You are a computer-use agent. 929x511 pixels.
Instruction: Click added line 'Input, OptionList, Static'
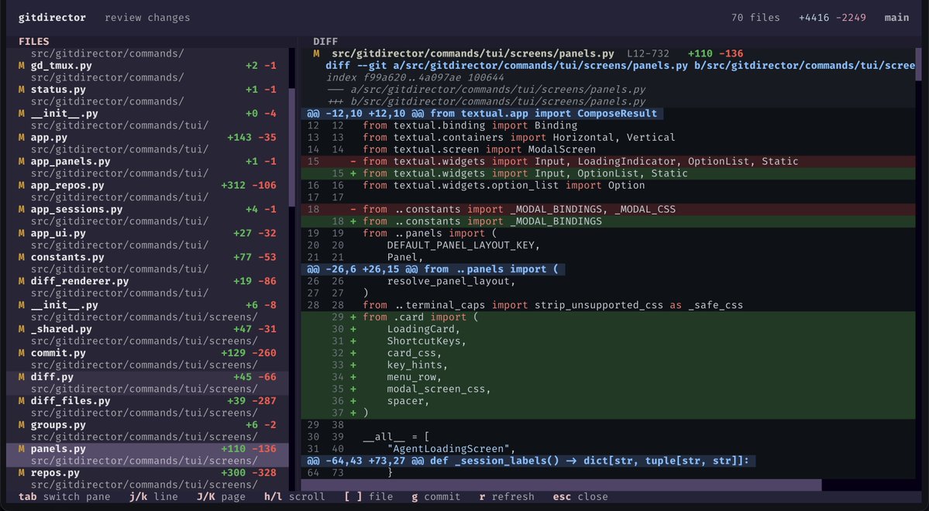coord(608,173)
